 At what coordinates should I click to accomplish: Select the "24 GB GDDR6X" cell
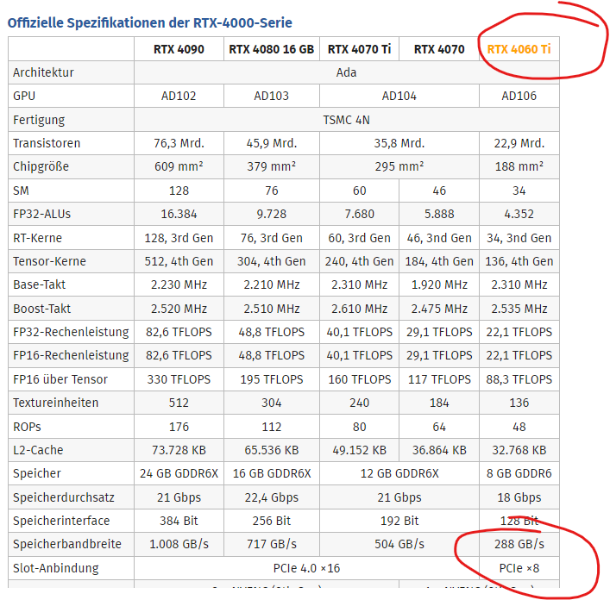coord(179,473)
